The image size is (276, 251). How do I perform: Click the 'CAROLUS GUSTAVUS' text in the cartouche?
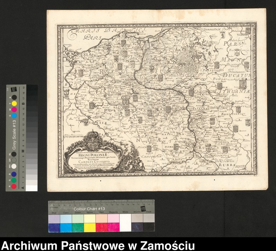(94, 162)
